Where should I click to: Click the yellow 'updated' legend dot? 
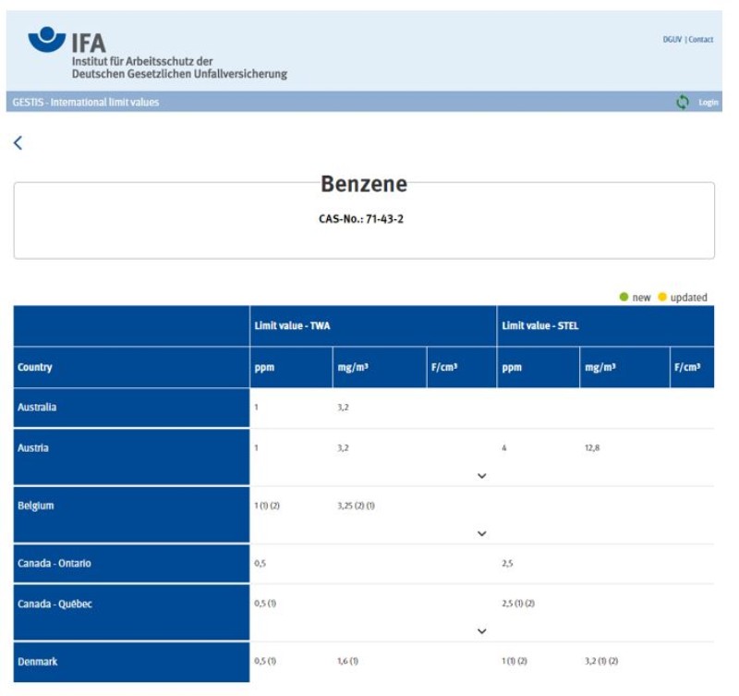[x=661, y=298]
